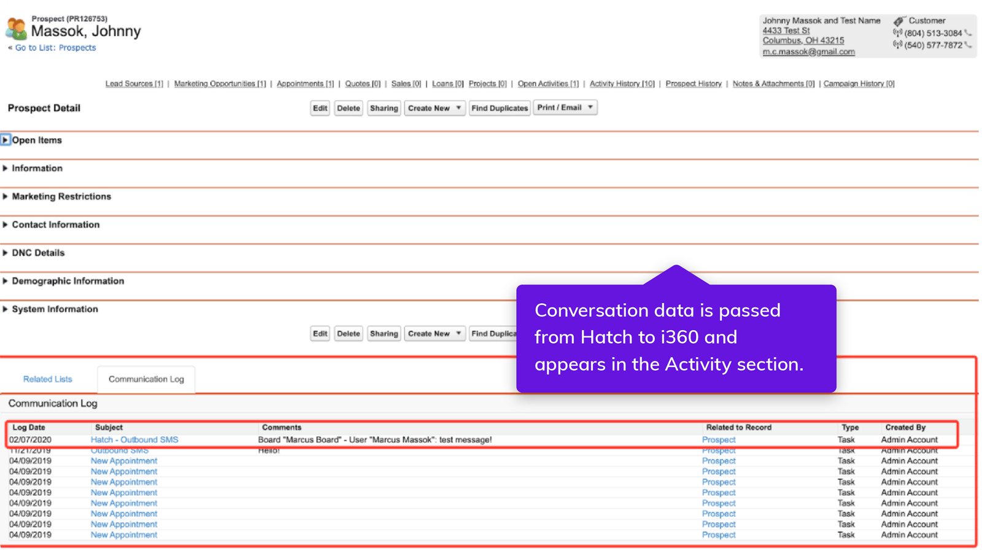Expand the Open Items section
The width and height of the screenshot is (982, 559).
tap(6, 140)
